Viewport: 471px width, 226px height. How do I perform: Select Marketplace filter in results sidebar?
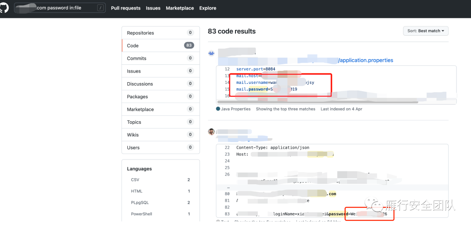tap(160, 110)
